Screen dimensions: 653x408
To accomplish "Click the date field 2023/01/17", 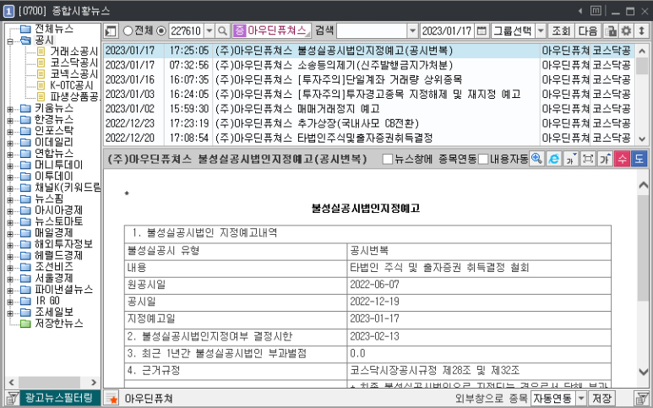I will pyautogui.click(x=447, y=30).
